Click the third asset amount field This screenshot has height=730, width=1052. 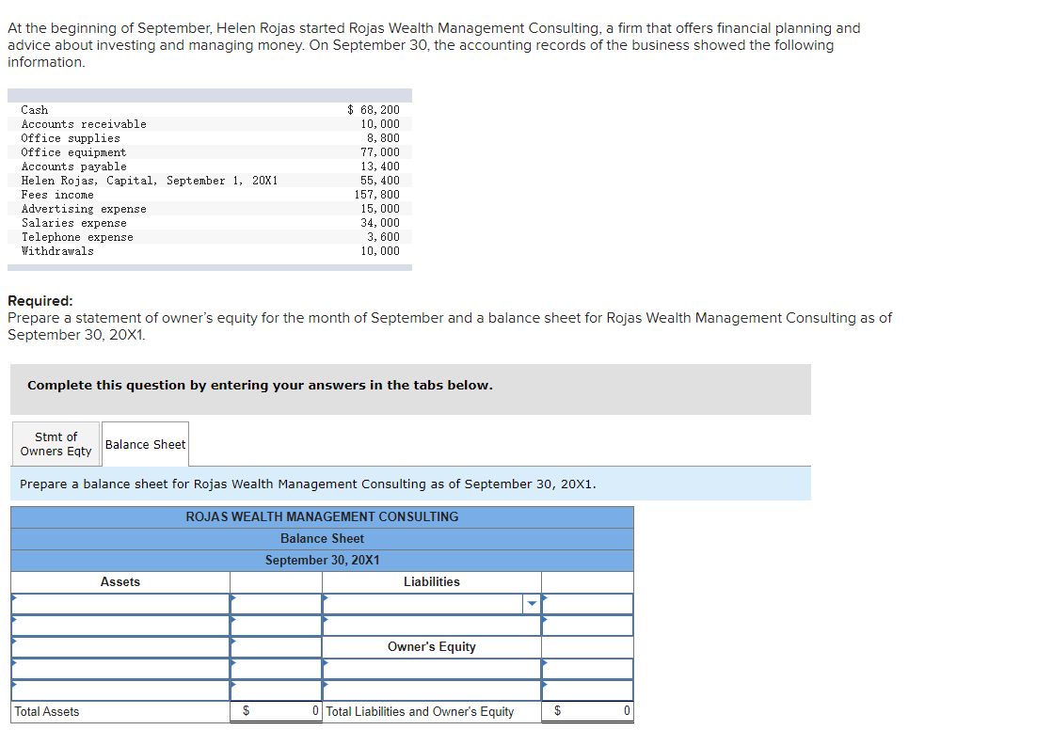click(276, 647)
